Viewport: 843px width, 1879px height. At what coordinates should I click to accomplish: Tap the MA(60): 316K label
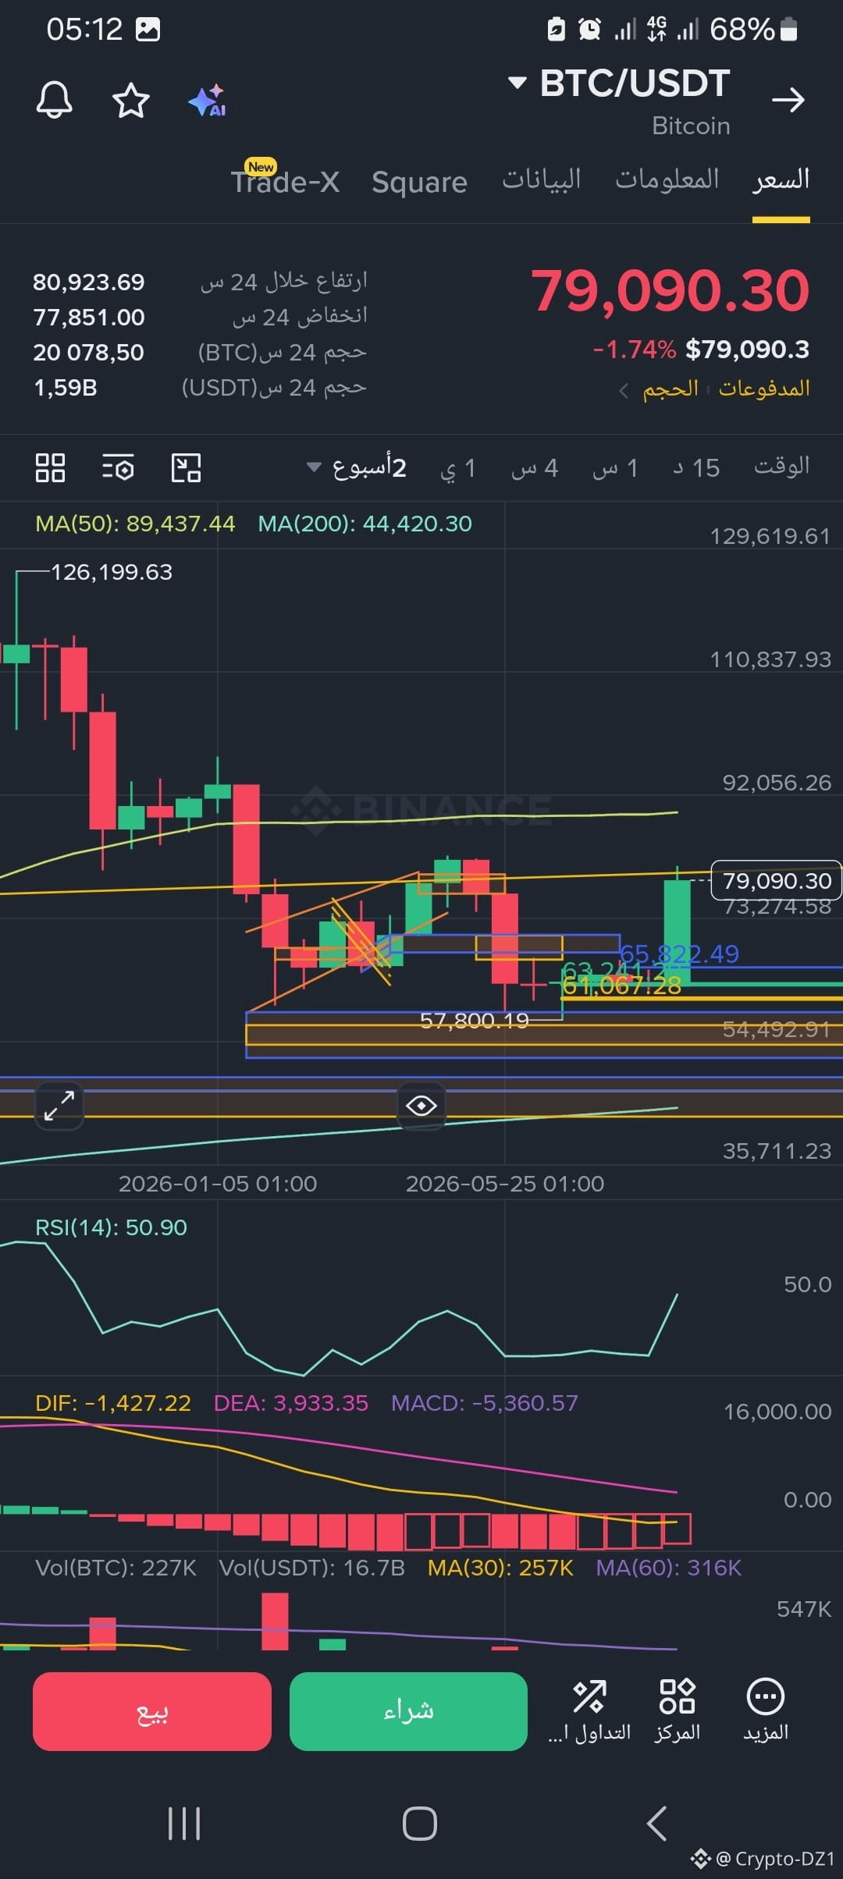[669, 1568]
